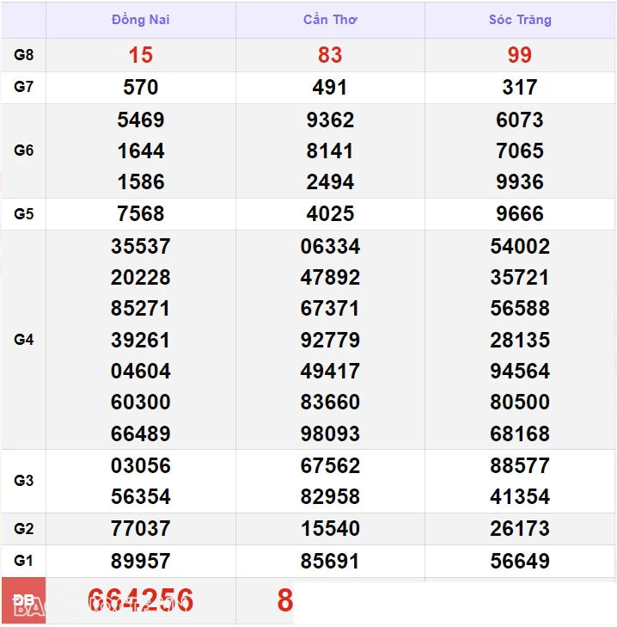Click G1 number 56649 in Sóc Trăng
The image size is (617, 627).
[x=520, y=562]
